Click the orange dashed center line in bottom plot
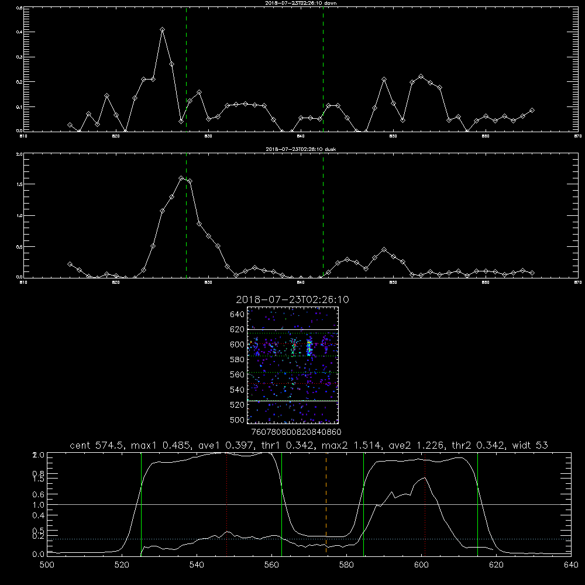 click(x=326, y=504)
